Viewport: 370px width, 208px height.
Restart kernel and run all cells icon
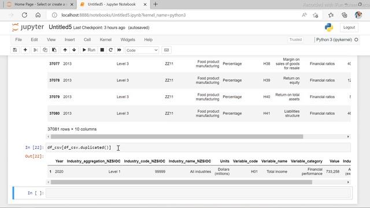tap(119, 50)
